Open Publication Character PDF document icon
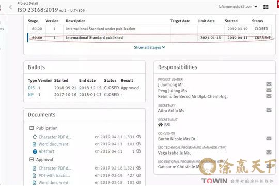 pyautogui.click(x=35, y=137)
